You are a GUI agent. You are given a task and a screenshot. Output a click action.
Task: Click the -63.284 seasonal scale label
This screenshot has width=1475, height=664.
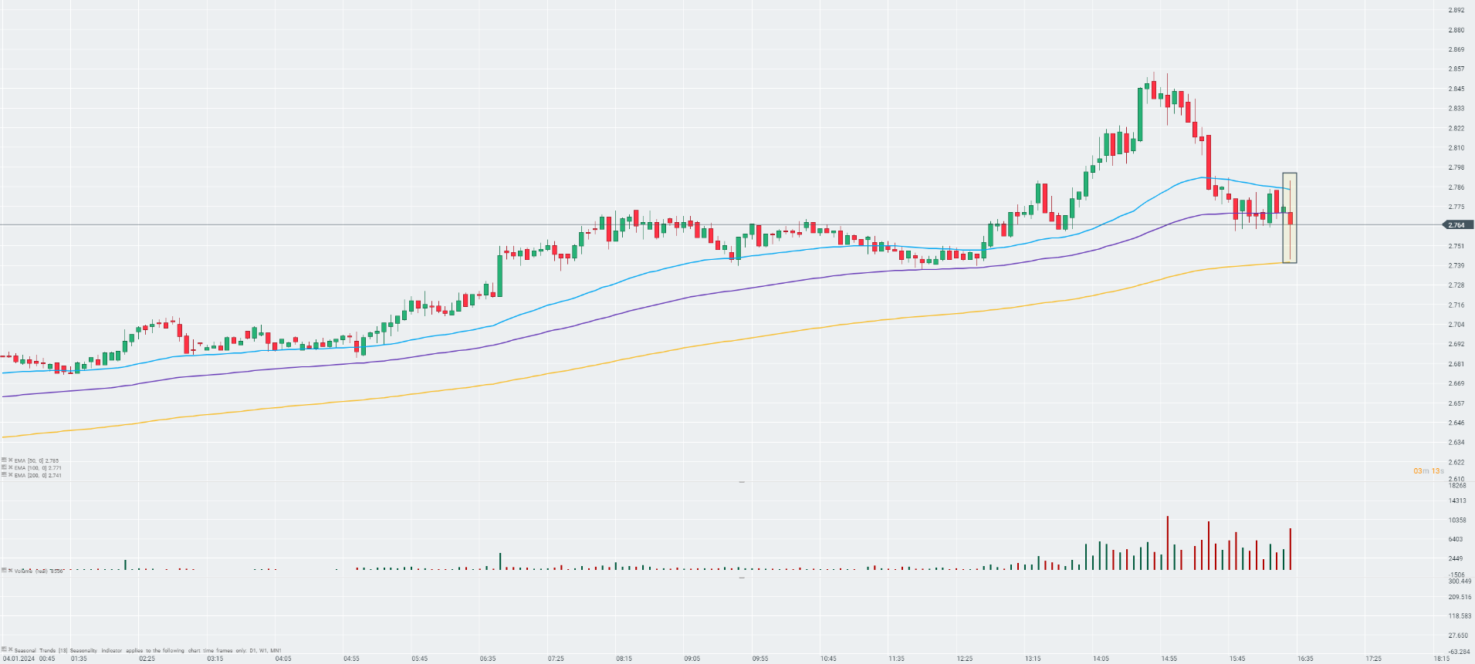[1459, 652]
